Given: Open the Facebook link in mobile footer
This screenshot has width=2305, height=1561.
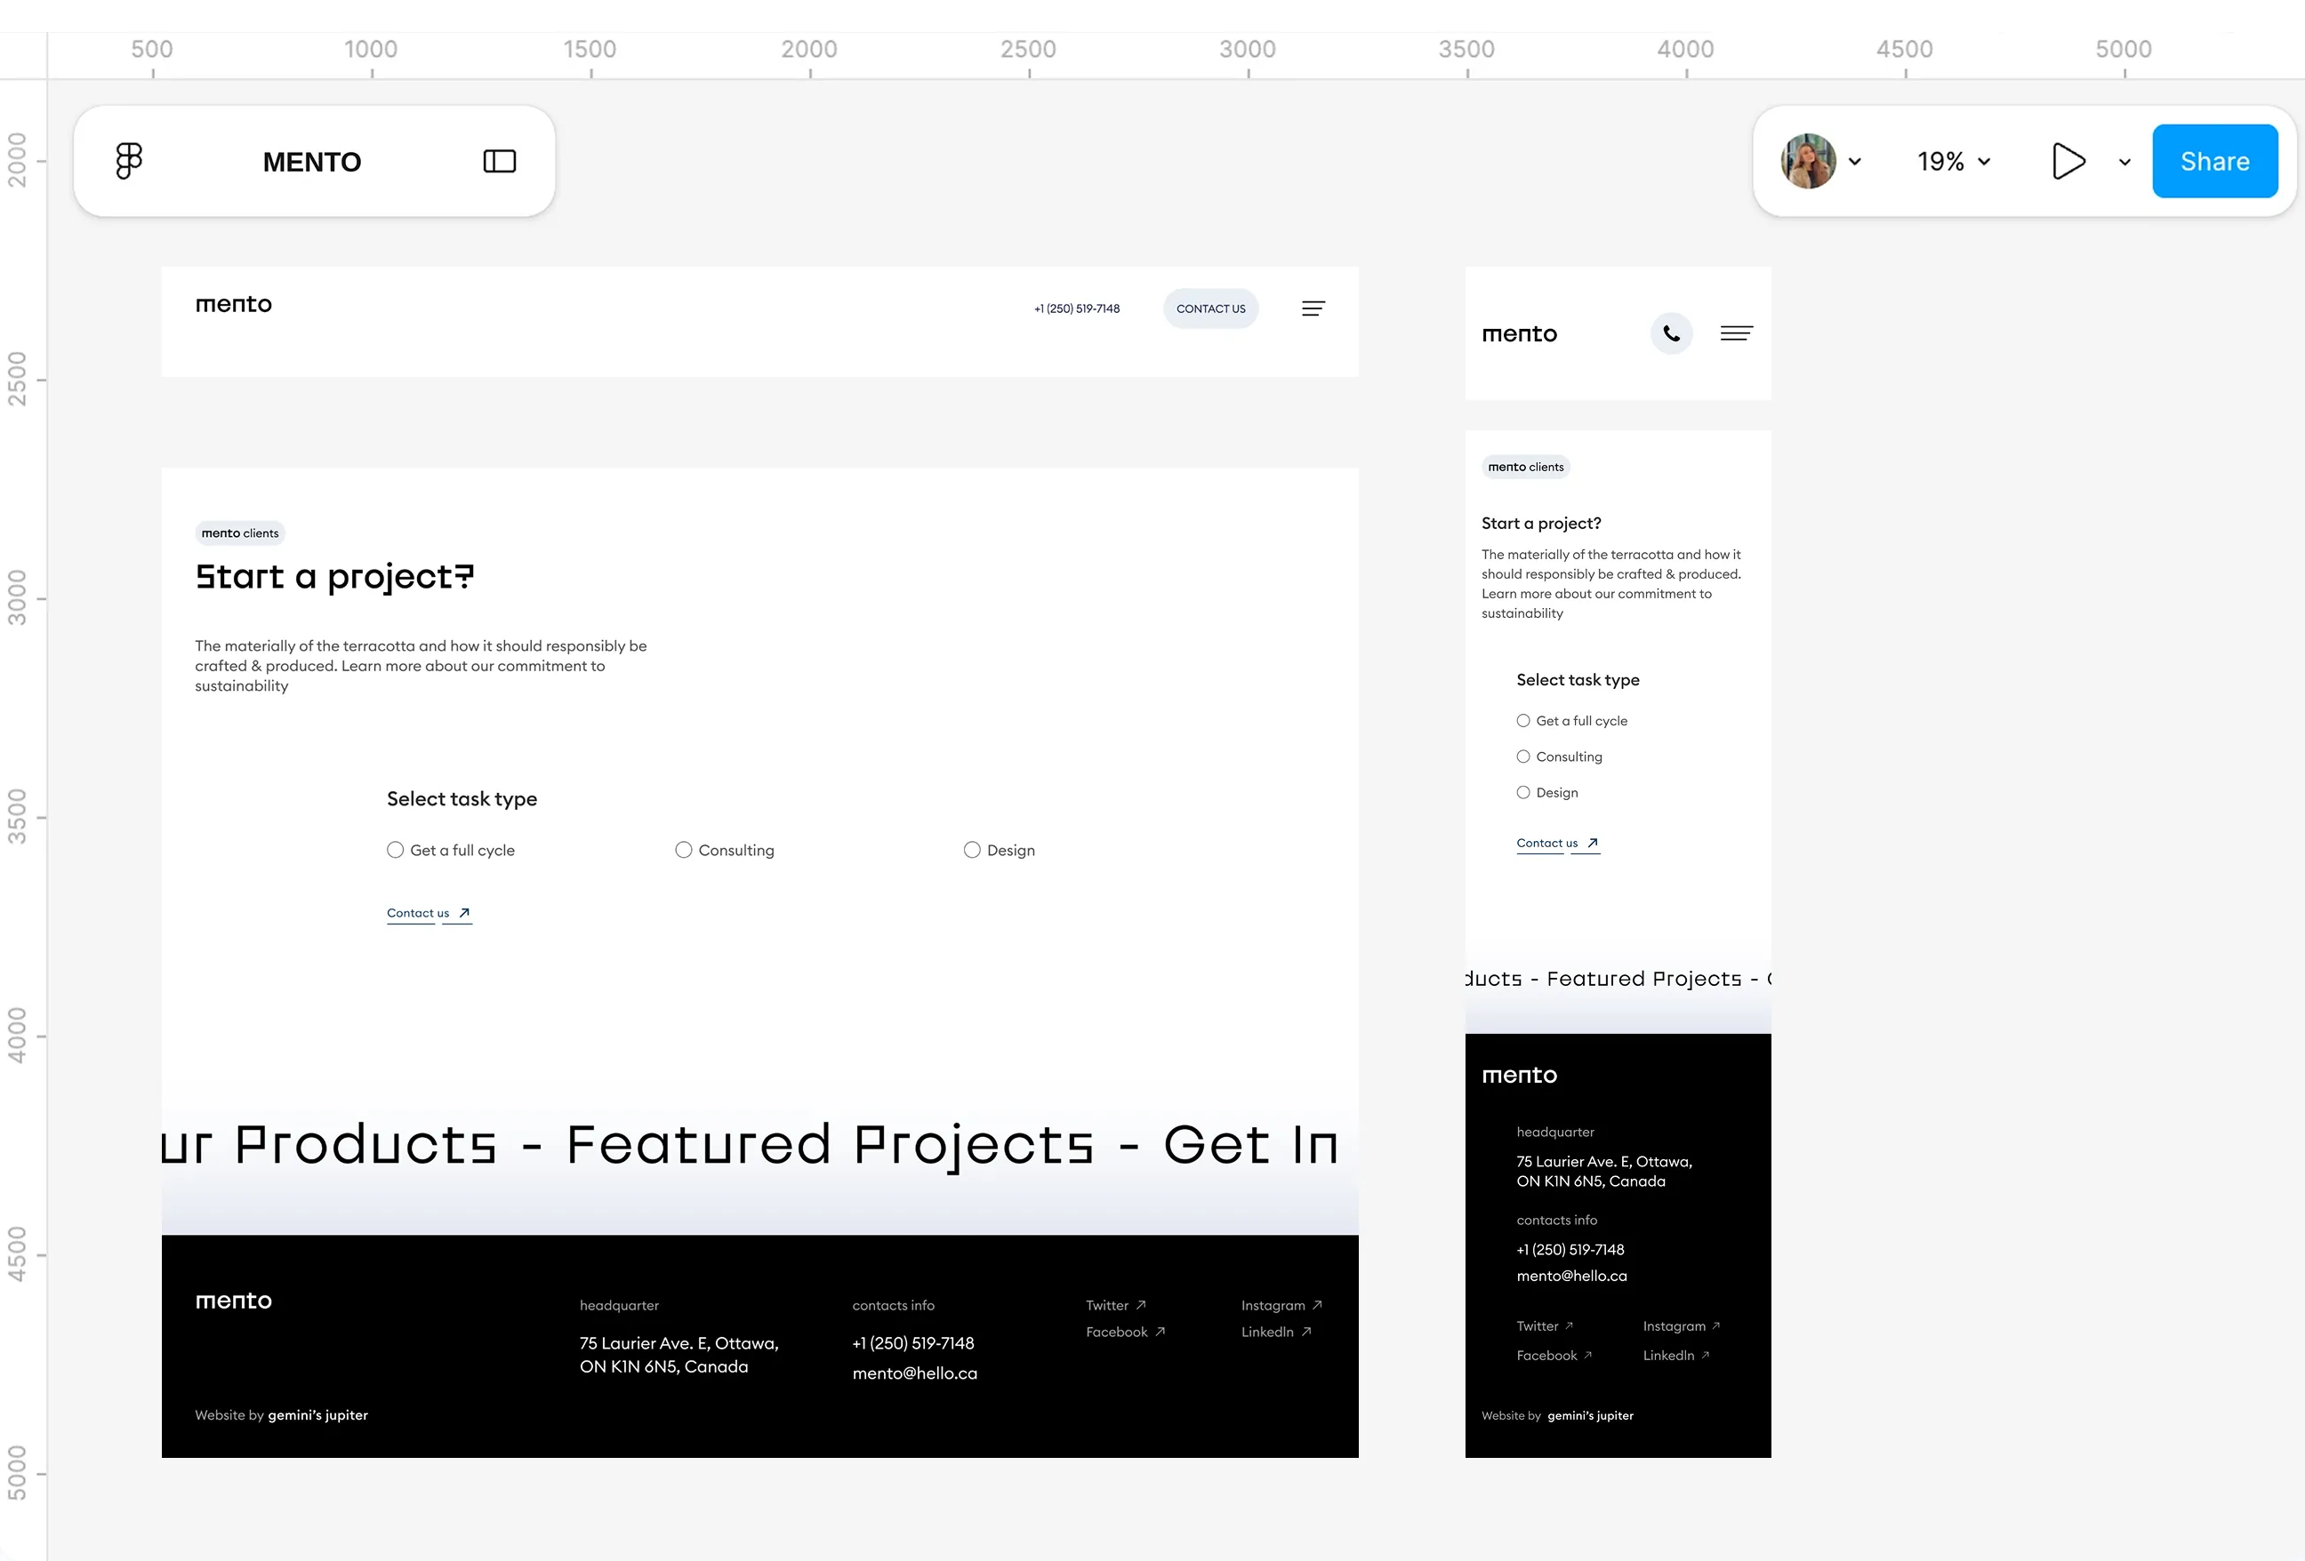Looking at the screenshot, I should [x=1554, y=1357].
